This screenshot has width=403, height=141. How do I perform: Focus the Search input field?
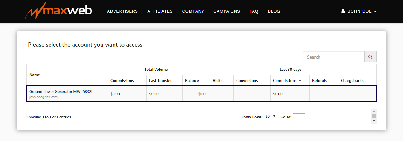click(334, 57)
